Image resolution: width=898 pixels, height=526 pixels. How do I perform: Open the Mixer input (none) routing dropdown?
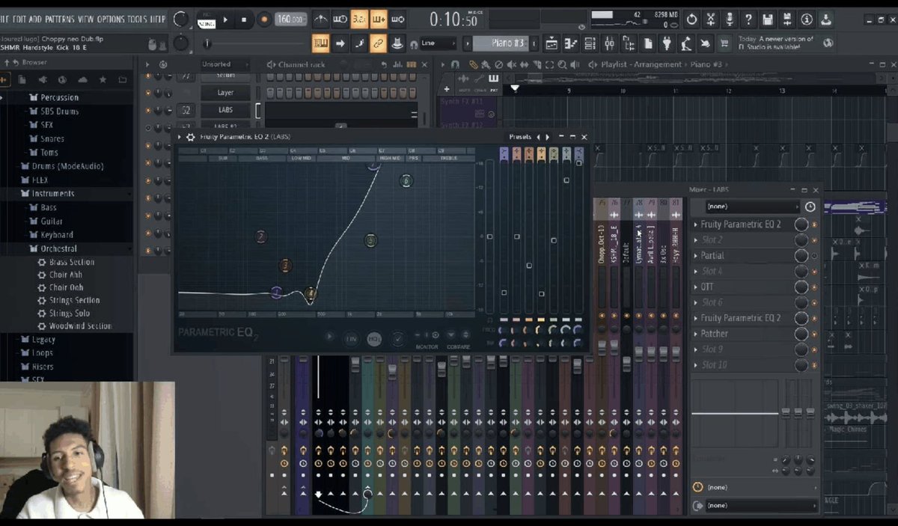(x=752, y=207)
